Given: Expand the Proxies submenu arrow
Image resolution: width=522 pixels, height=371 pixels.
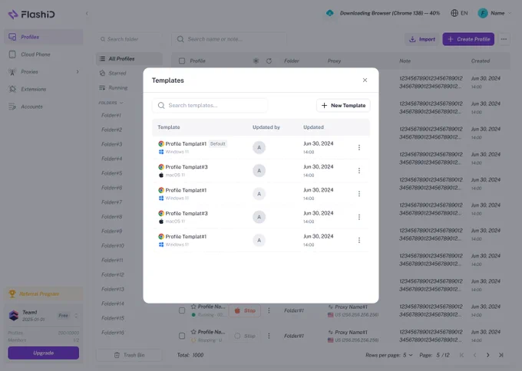Looking at the screenshot, I should tap(78, 72).
